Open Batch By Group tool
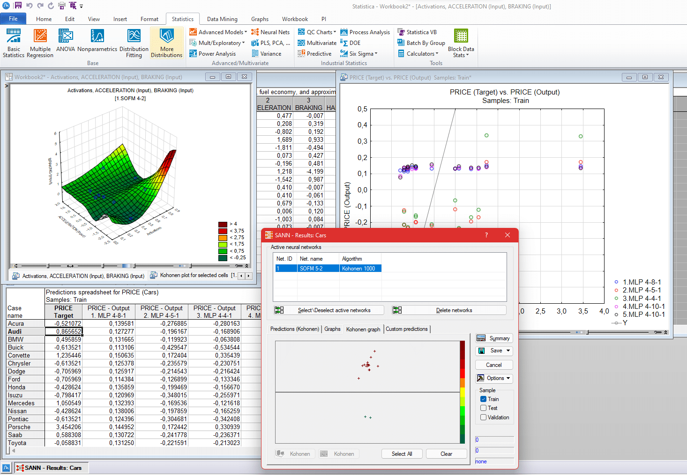Screen dimensions: 687x475 (421, 43)
